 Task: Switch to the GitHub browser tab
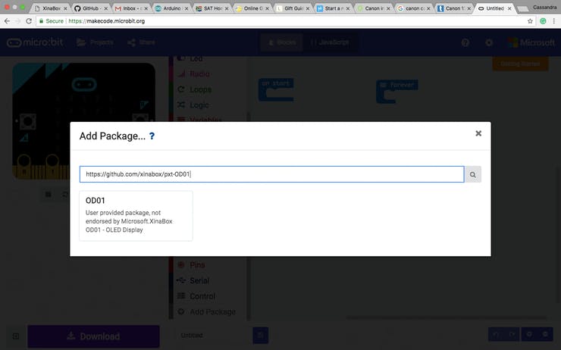tap(91, 8)
